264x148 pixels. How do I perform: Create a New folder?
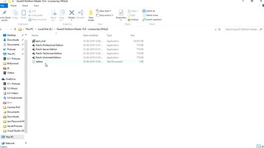91,15
